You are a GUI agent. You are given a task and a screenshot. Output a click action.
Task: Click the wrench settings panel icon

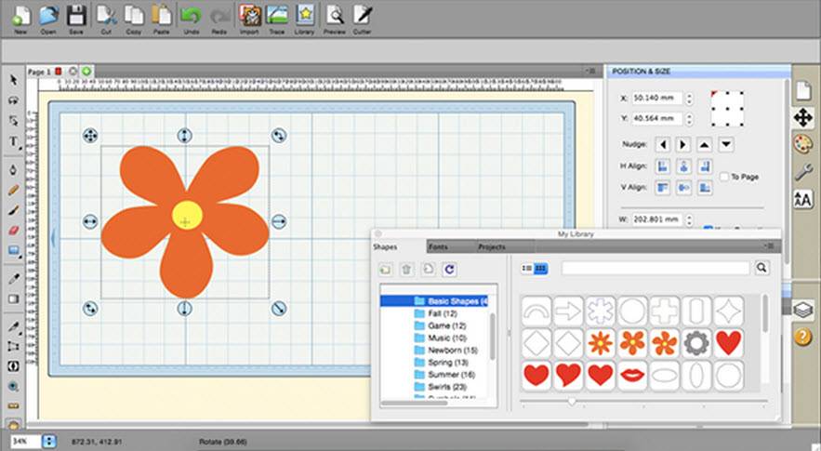coord(802,171)
